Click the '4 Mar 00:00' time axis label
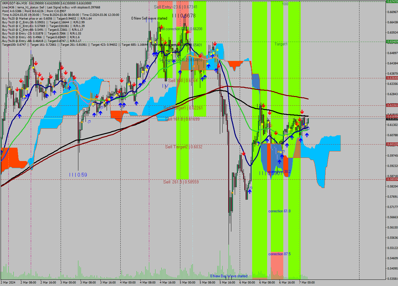This screenshot has width=398, height=286. [128, 283]
